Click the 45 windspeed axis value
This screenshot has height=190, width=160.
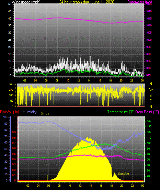[10, 12]
